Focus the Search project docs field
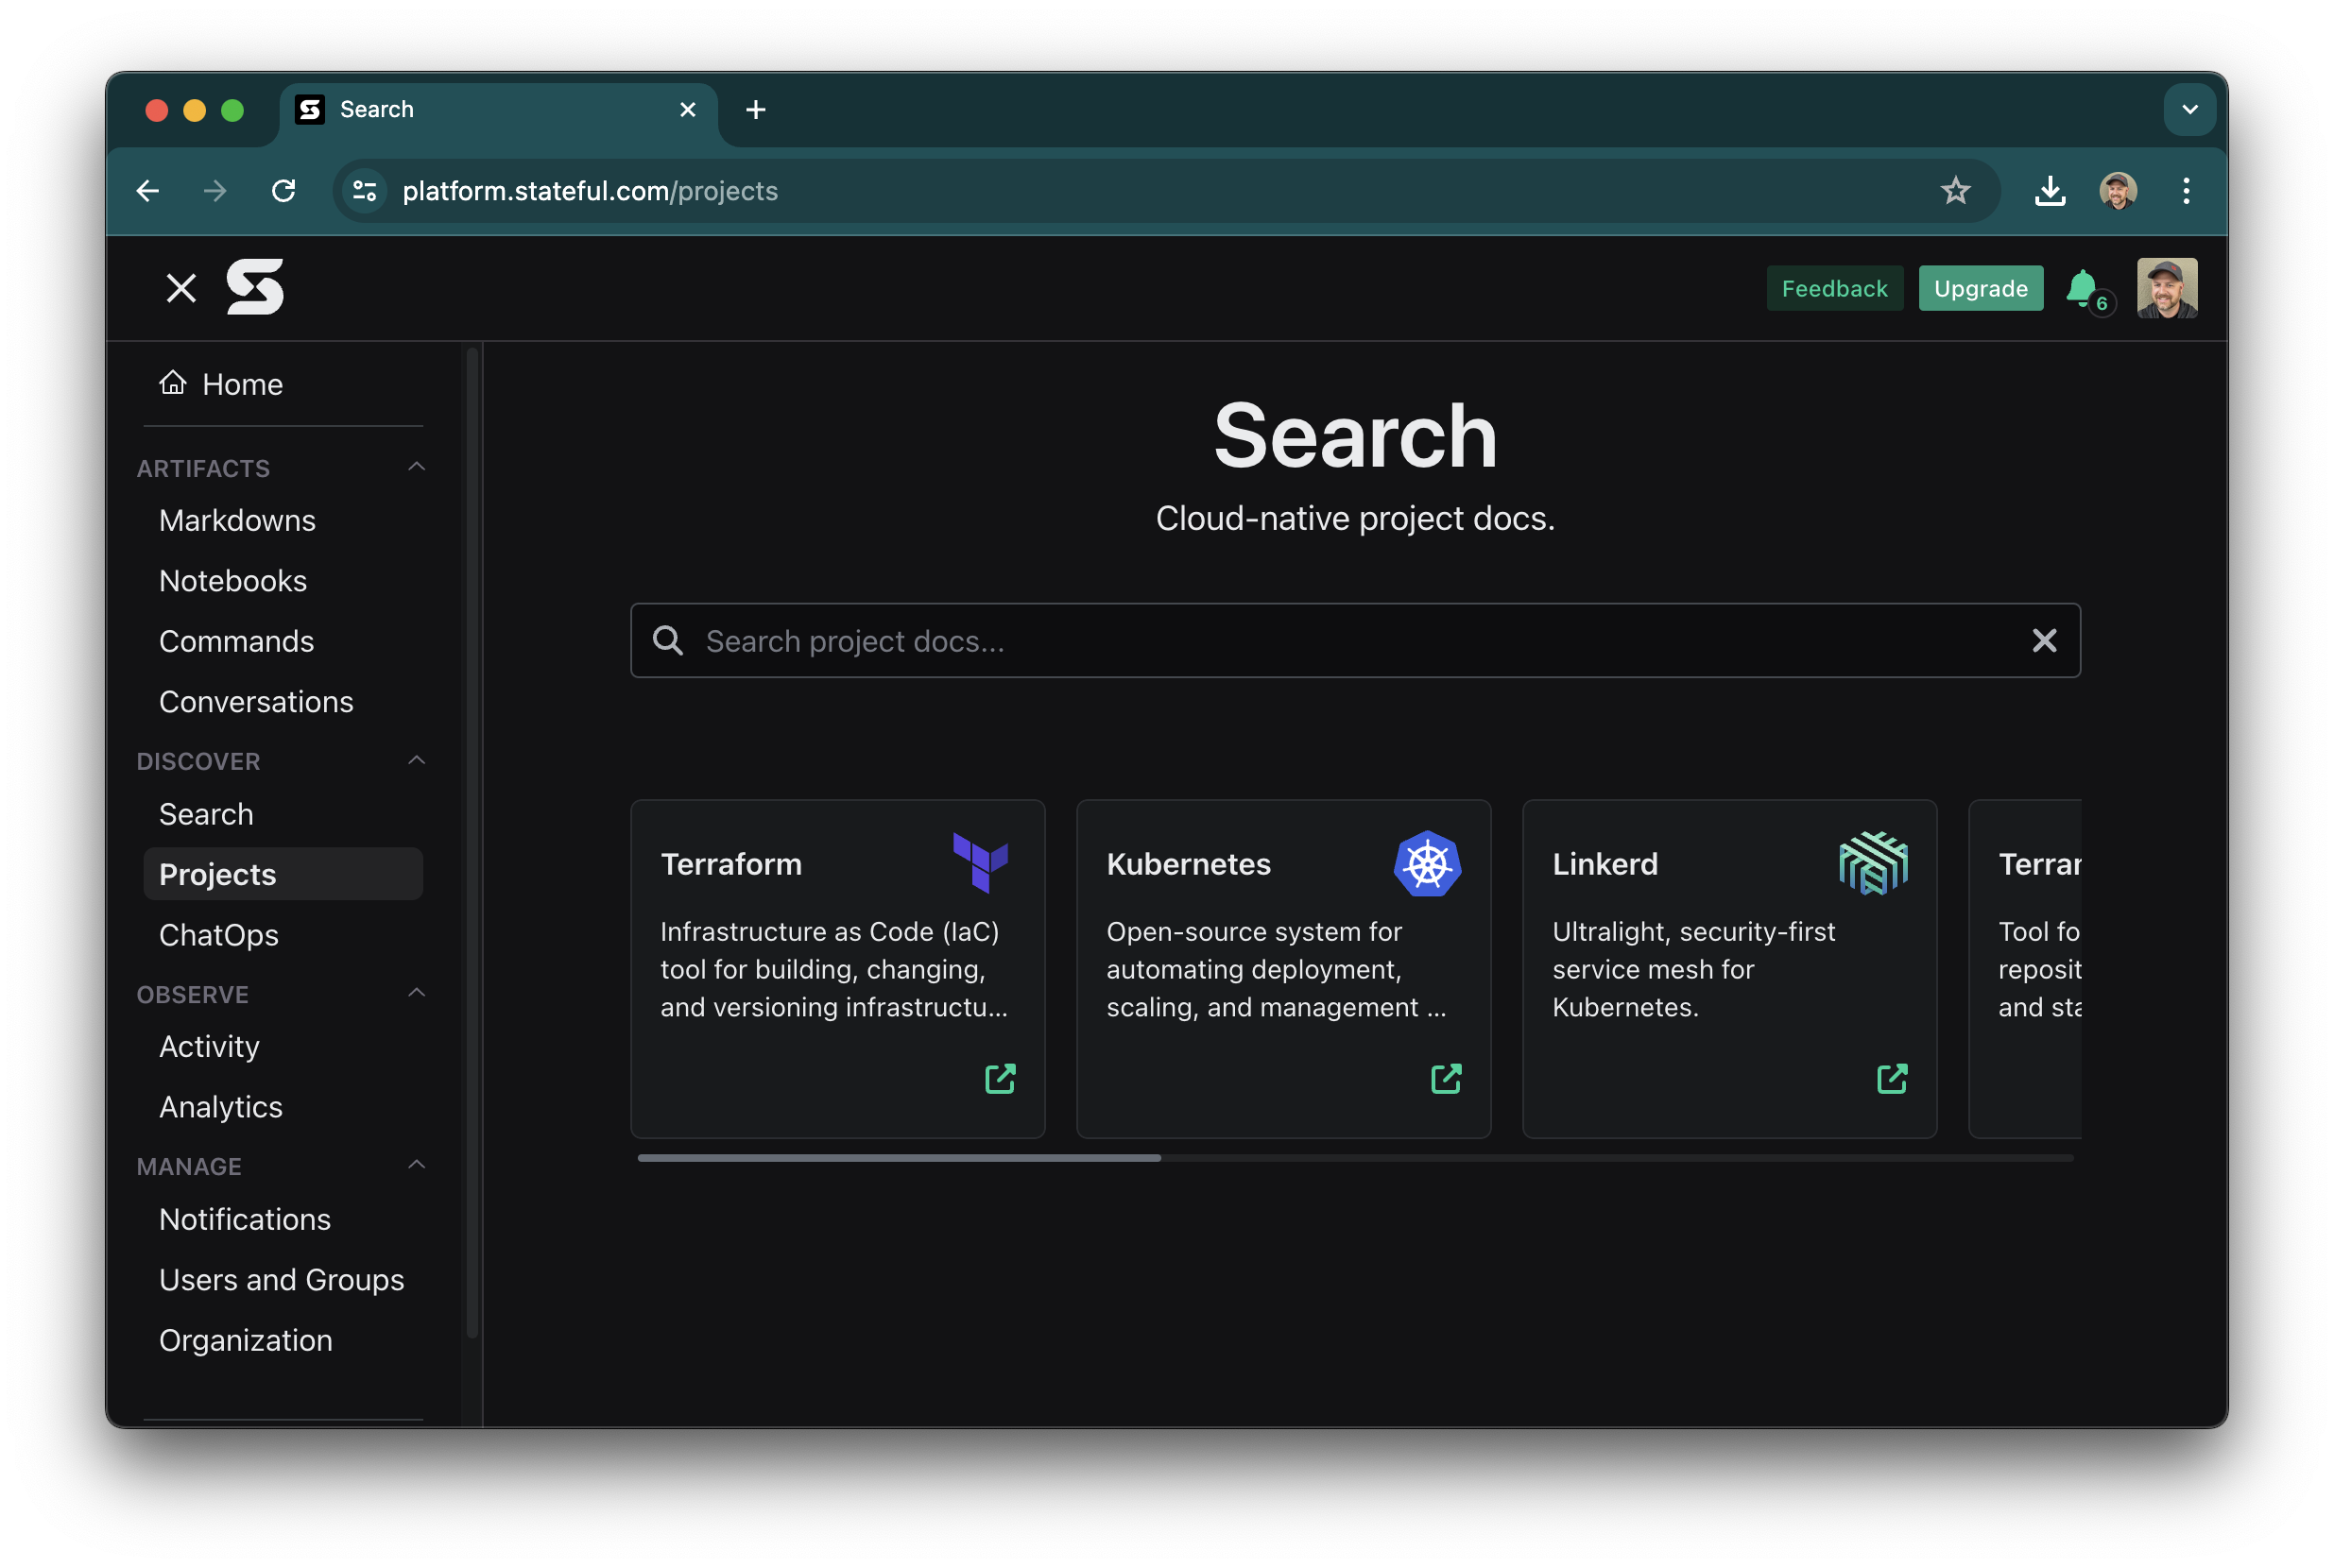Screen dimensions: 2334x1568 pos(1356,640)
